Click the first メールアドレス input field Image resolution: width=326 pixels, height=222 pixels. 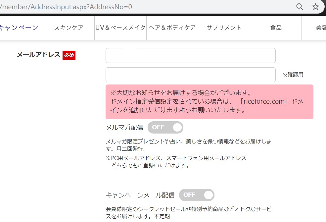click(x=190, y=55)
